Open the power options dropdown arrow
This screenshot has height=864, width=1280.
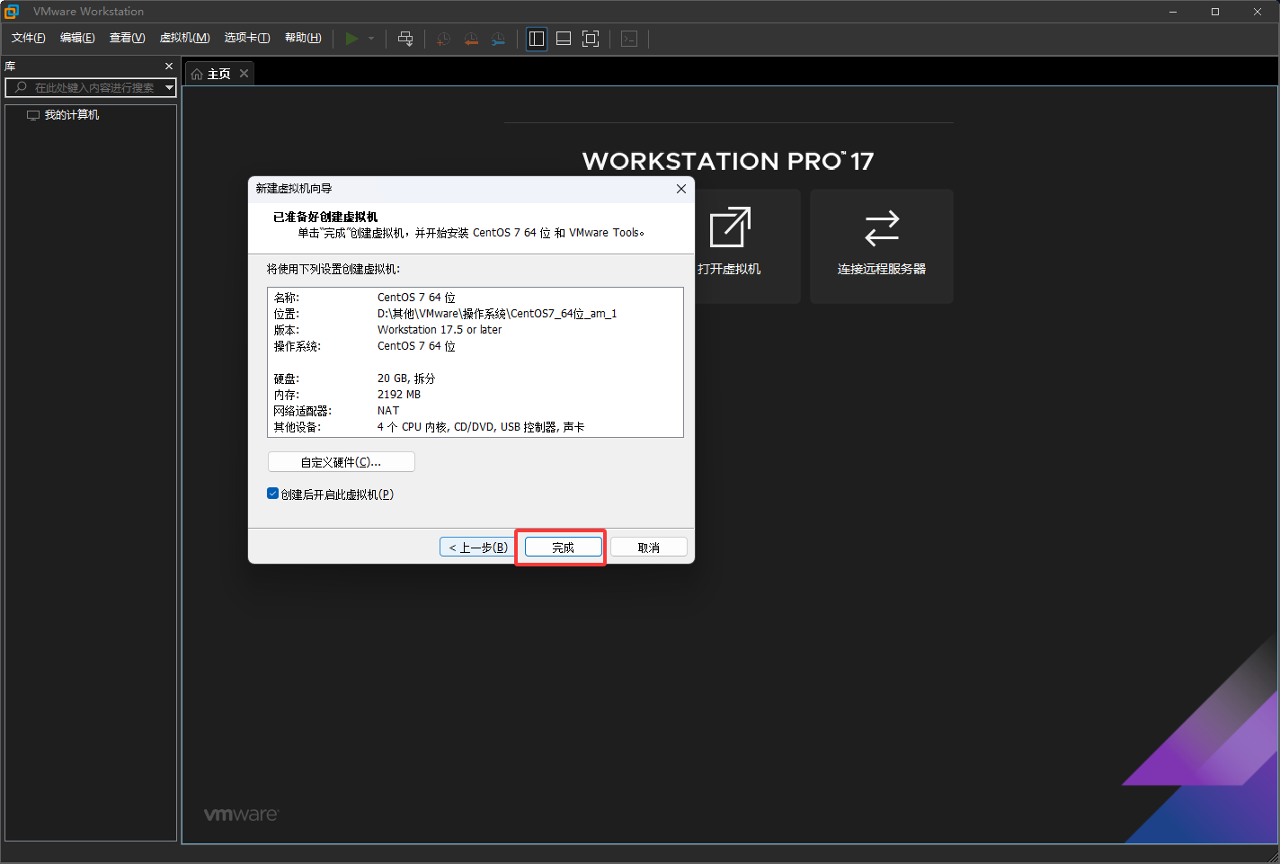pos(371,39)
